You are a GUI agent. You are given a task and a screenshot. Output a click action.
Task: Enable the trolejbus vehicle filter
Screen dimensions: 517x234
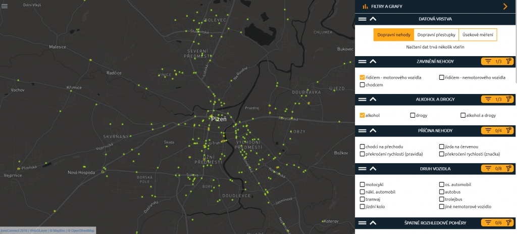tap(441, 199)
